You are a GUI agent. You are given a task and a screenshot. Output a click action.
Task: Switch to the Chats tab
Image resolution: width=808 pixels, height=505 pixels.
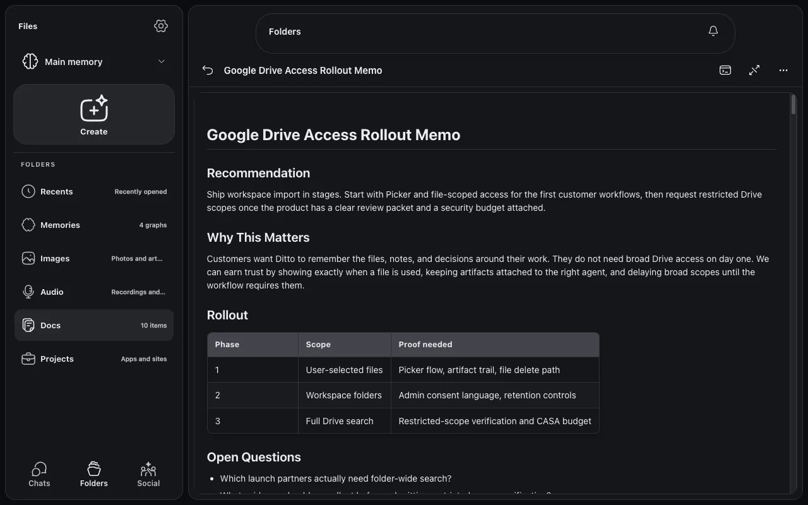39,475
